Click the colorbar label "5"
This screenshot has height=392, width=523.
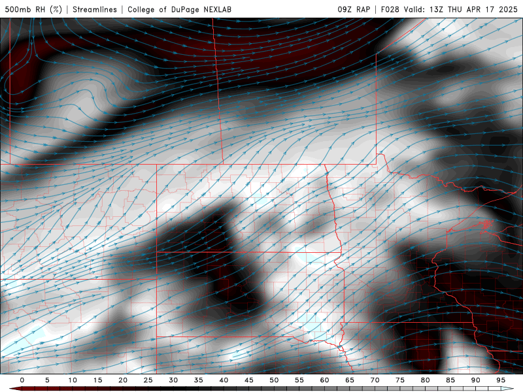coord(47,380)
